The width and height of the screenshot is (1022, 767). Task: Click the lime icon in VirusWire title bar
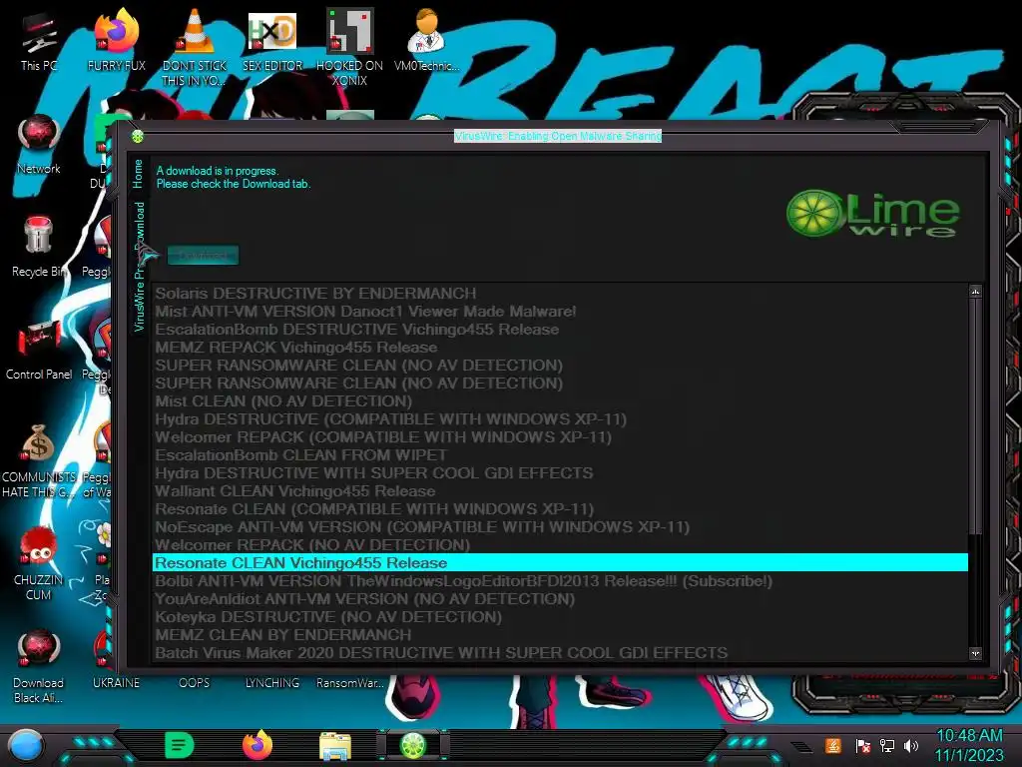click(x=138, y=136)
